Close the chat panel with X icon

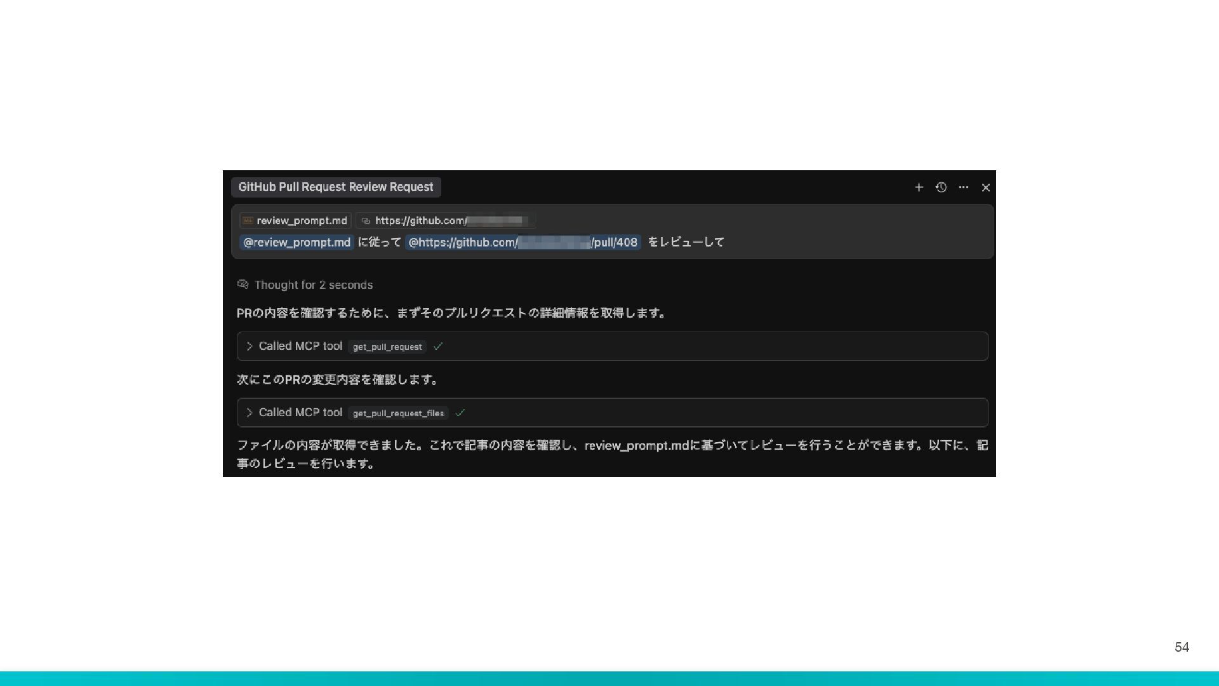tap(985, 187)
